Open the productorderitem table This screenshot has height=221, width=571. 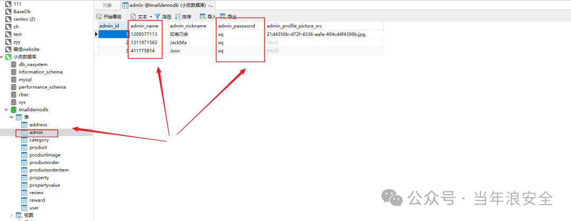49,170
